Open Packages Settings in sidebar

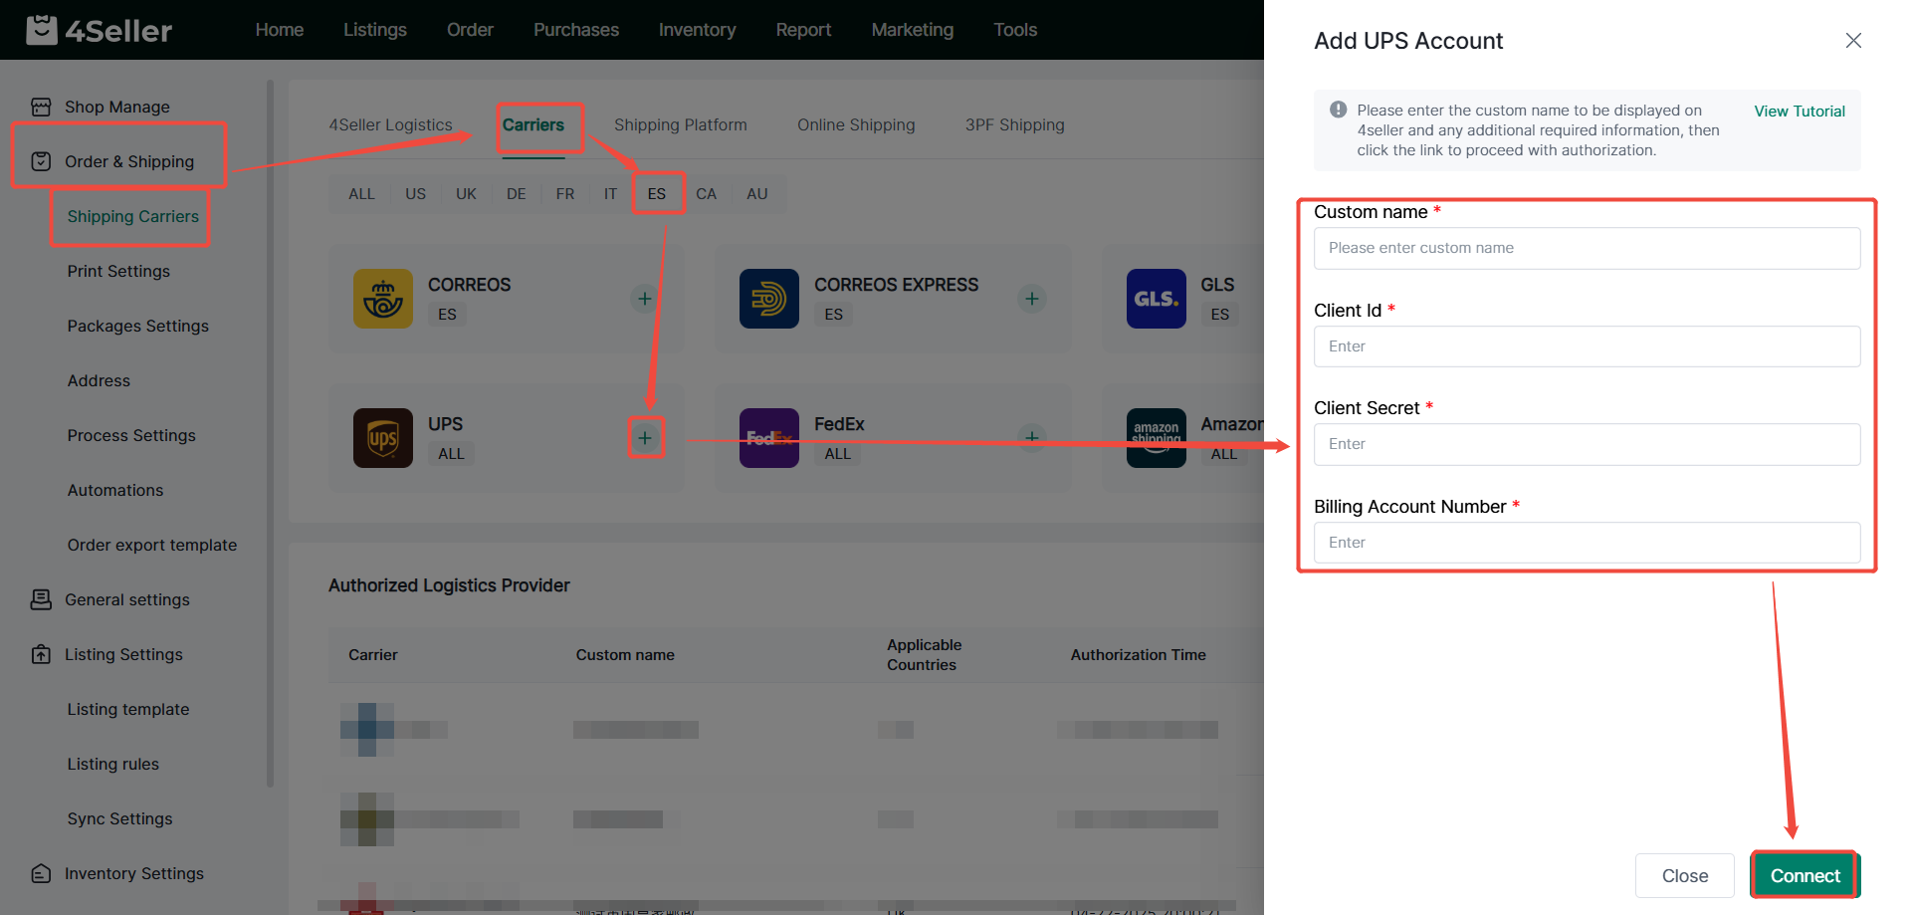(138, 326)
